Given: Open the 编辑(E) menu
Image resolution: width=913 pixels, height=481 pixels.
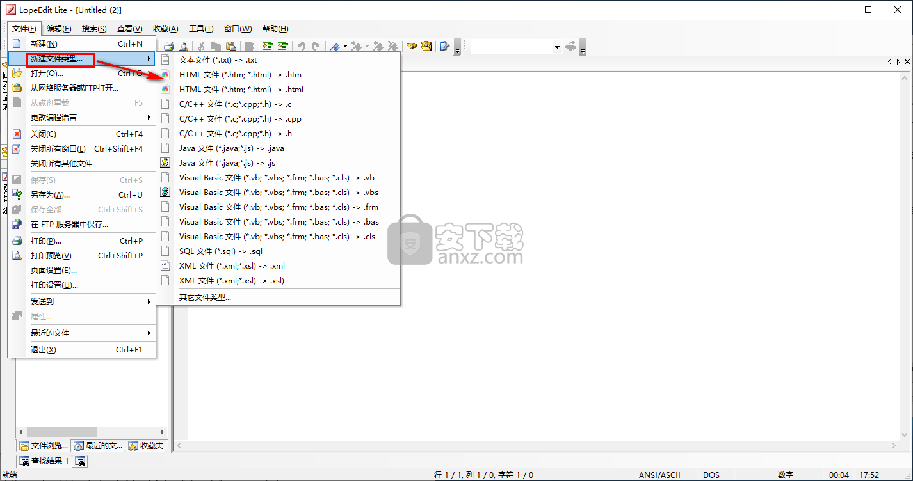Looking at the screenshot, I should pos(59,28).
